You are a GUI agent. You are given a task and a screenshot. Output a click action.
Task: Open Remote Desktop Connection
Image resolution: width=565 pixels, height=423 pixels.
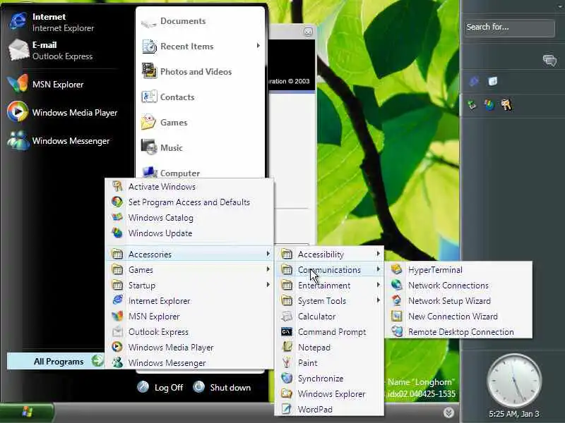pyautogui.click(x=458, y=331)
